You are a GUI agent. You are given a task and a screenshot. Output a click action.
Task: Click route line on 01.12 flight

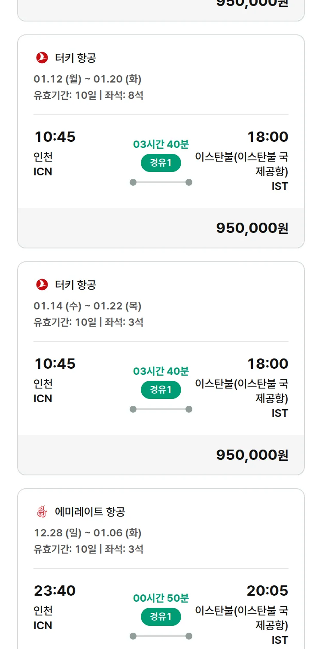pos(161,182)
